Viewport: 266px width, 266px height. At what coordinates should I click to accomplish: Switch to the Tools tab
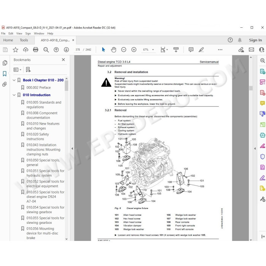point(24,40)
